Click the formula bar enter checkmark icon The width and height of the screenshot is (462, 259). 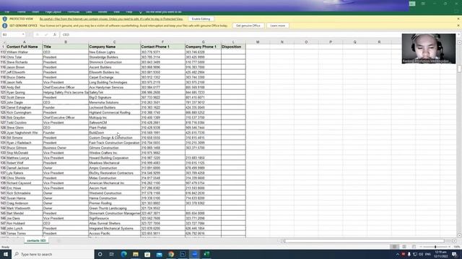coord(46,35)
